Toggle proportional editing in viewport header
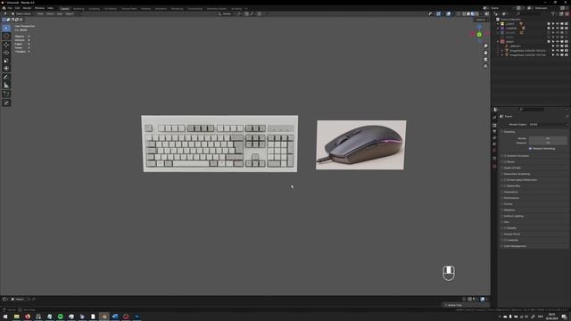Viewport: 571px width, 321px height. click(260, 14)
